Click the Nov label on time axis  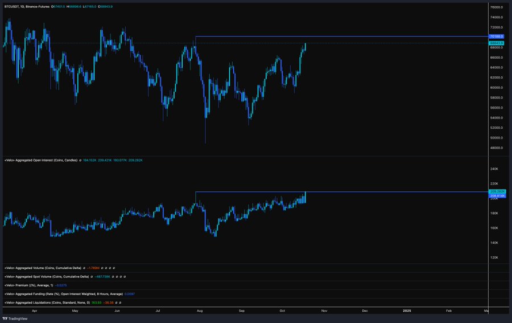pos(324,310)
